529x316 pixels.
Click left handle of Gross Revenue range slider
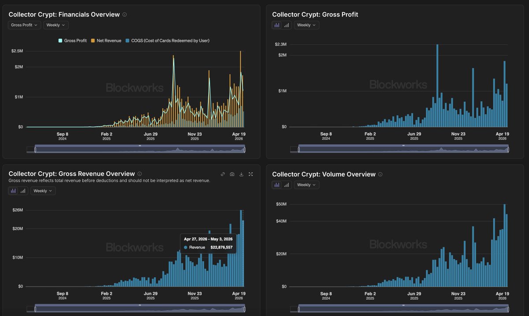(35, 309)
